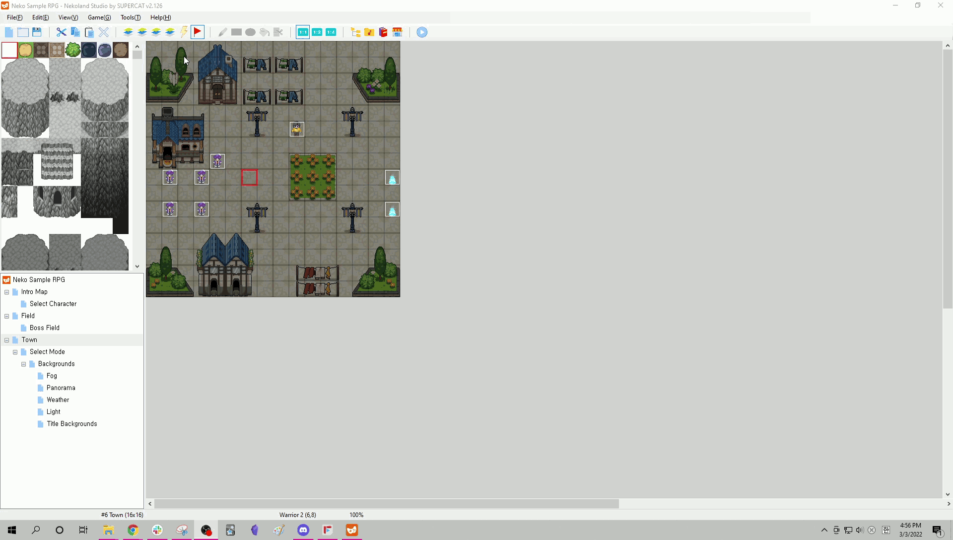Open the File menu
This screenshot has height=540, width=953.
(15, 17)
